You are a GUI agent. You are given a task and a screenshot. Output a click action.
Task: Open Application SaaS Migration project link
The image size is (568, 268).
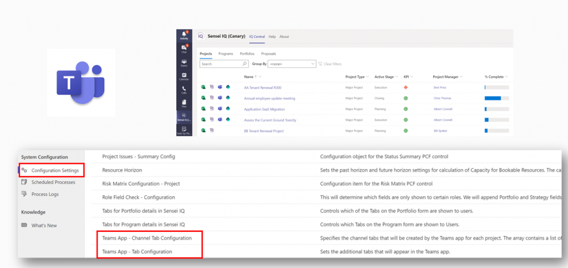pyautogui.click(x=265, y=109)
